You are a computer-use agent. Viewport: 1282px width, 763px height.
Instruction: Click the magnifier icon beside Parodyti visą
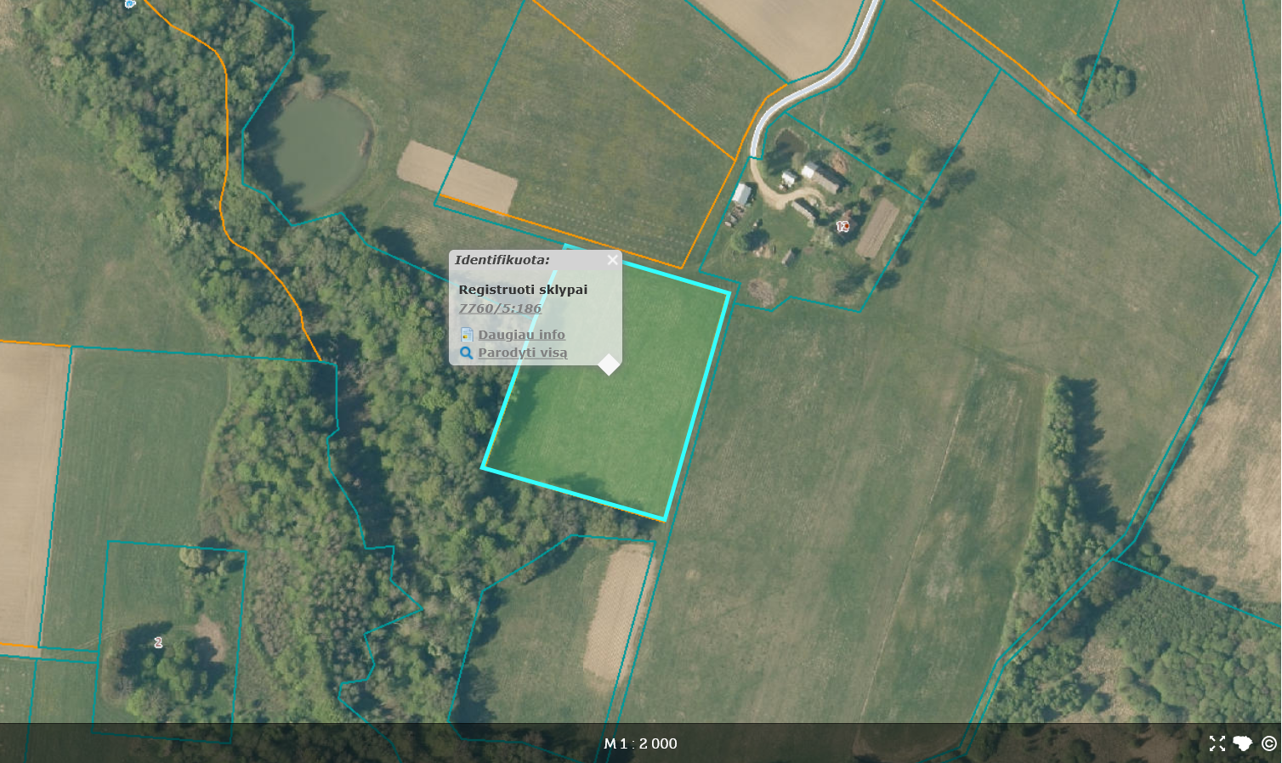click(467, 353)
